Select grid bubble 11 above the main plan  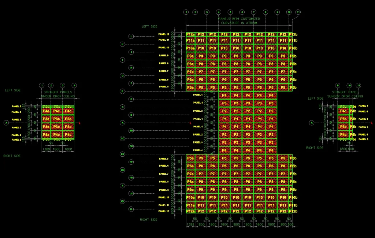point(298,12)
